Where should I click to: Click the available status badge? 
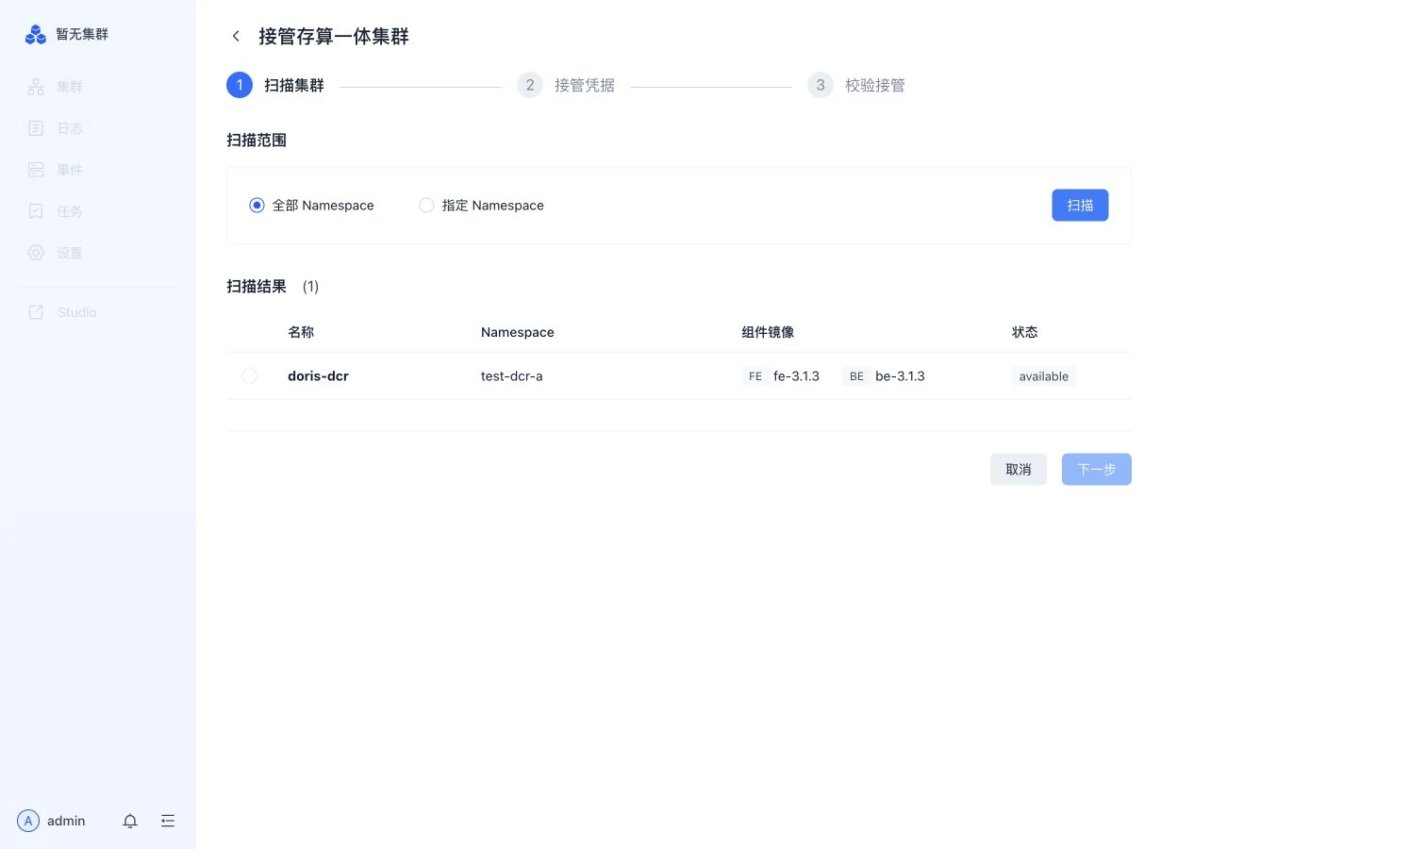pos(1044,375)
